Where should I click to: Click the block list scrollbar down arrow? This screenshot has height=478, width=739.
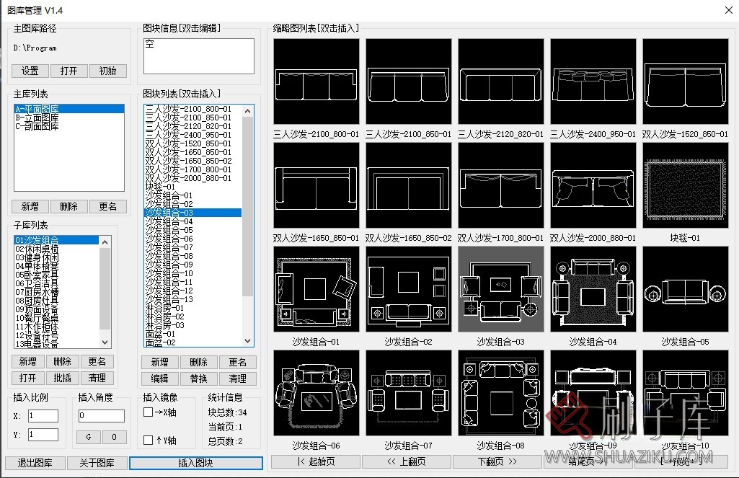(x=247, y=340)
